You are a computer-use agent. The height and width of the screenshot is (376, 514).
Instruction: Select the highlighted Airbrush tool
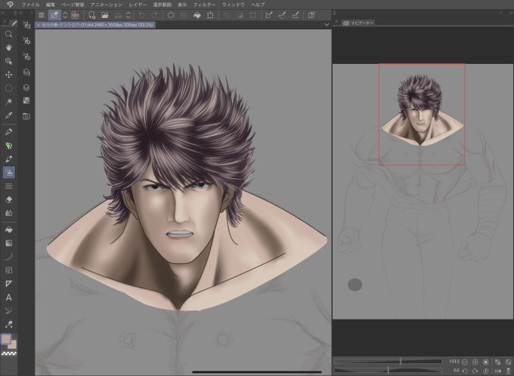pos(9,173)
